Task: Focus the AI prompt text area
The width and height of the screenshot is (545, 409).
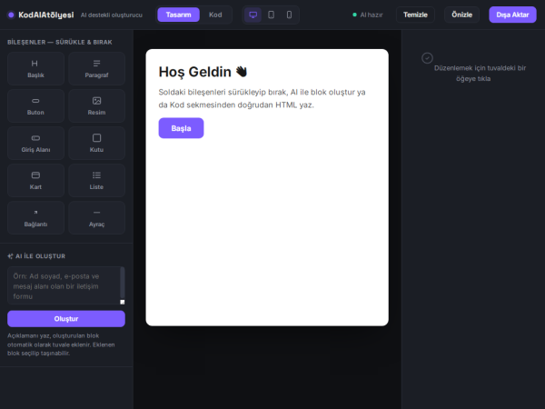Action: point(66,286)
